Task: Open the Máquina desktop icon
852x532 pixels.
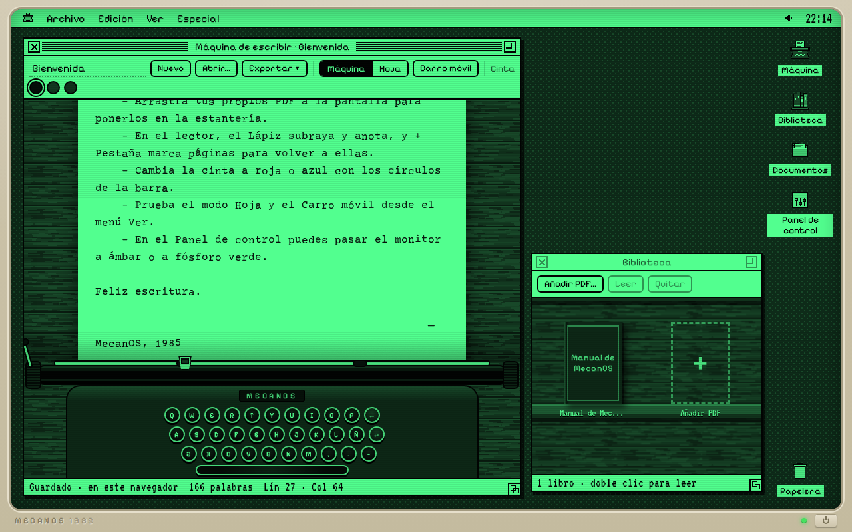Action: pos(799,59)
